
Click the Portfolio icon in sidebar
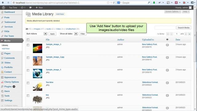2,67
